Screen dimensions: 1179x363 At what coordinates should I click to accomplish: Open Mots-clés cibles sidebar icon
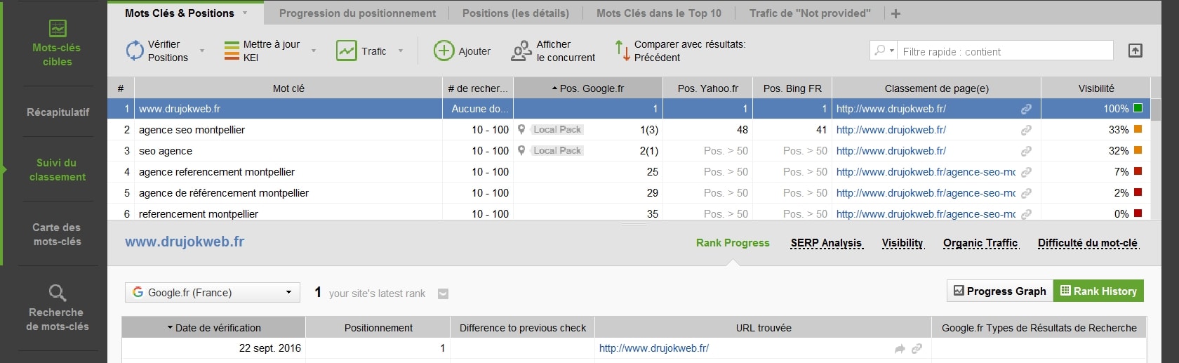(58, 28)
